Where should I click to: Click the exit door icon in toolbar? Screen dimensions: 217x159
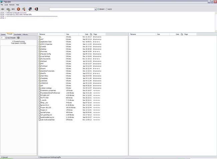(x=36, y=9)
